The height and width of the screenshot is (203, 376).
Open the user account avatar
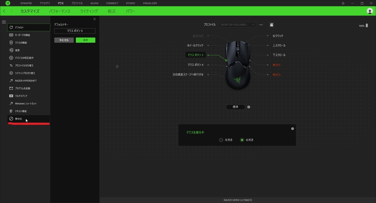[x=370, y=11]
